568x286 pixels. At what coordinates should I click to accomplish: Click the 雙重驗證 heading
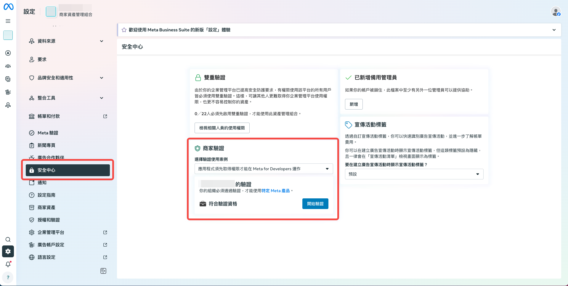click(215, 78)
